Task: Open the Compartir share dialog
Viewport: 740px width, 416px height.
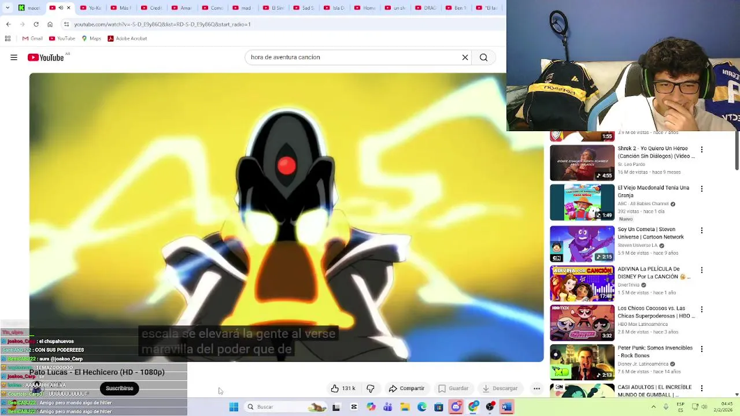Action: pos(406,388)
